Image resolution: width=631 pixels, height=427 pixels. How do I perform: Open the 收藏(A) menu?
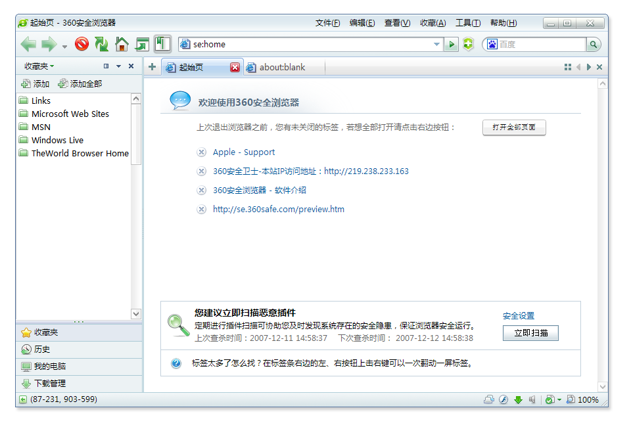pos(433,23)
